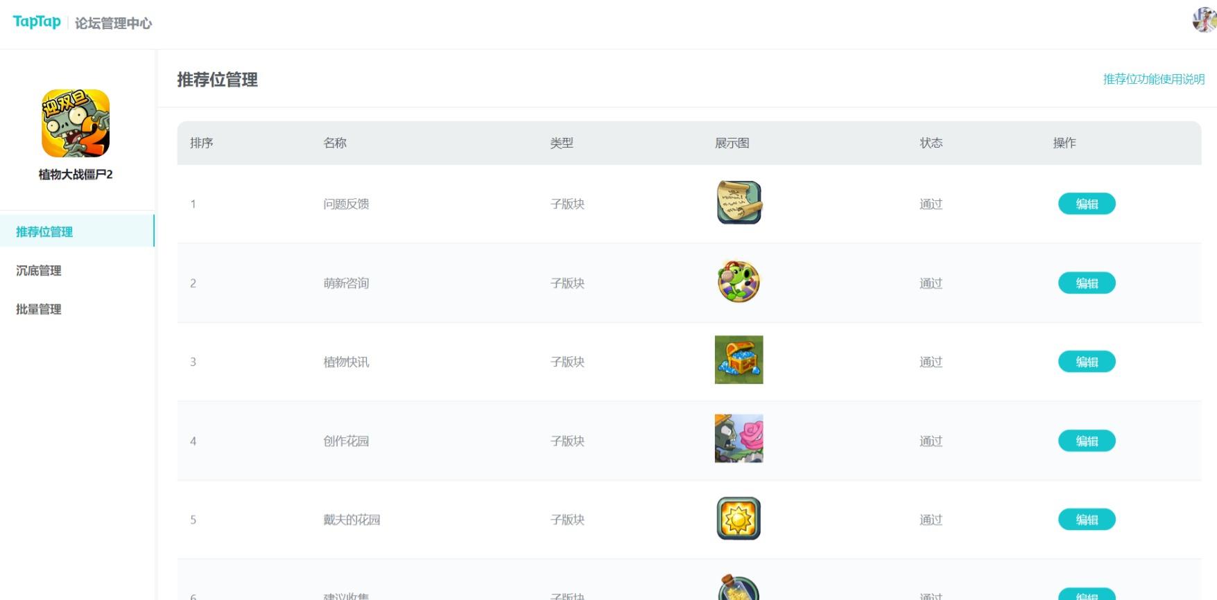The image size is (1217, 600).
Task: Click 通过 status in 植物快讯 row
Action: [x=931, y=362]
